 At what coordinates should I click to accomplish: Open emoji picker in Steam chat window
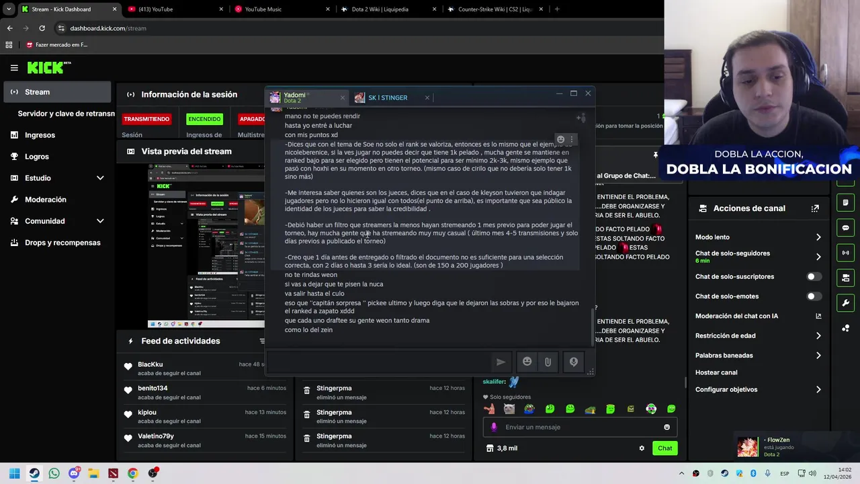click(x=527, y=362)
